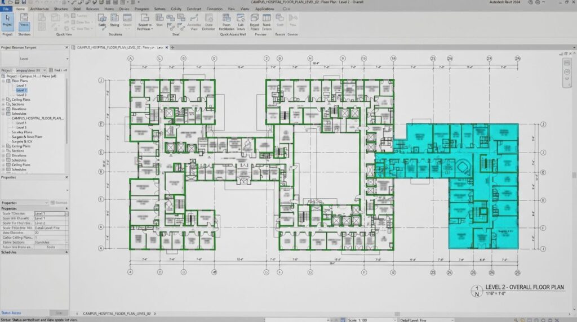Click the Ecomed edit type icon
Screen dimensions: 577x322
pos(52,203)
